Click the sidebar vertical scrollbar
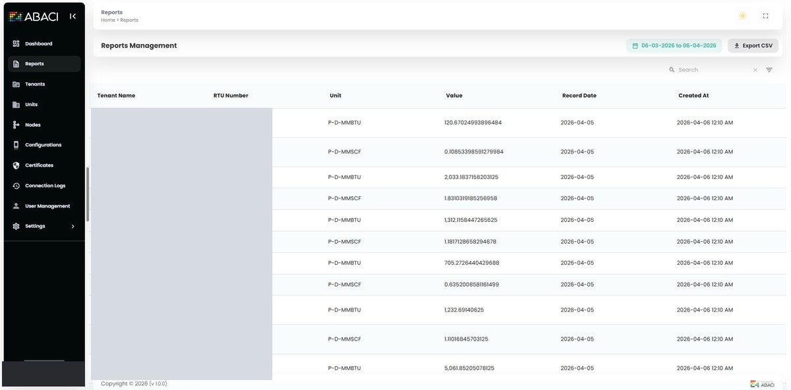This screenshot has width=791, height=390. coord(88,194)
